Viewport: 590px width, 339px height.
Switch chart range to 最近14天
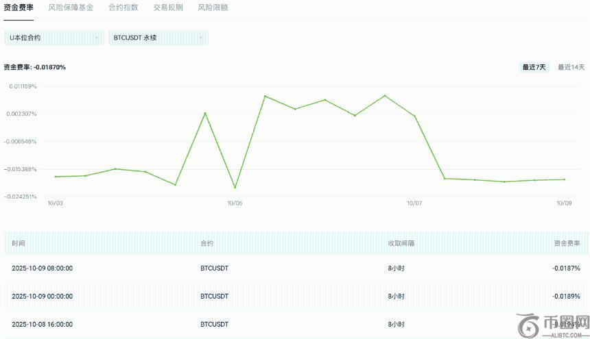point(571,67)
